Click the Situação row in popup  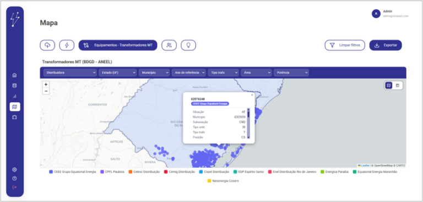(219, 111)
